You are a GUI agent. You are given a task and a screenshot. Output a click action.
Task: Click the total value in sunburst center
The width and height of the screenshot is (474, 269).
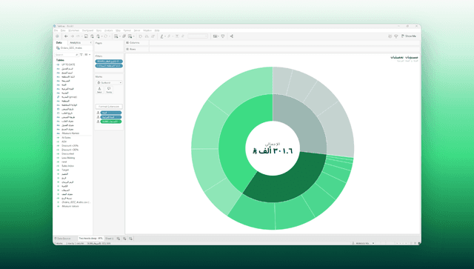pyautogui.click(x=273, y=150)
